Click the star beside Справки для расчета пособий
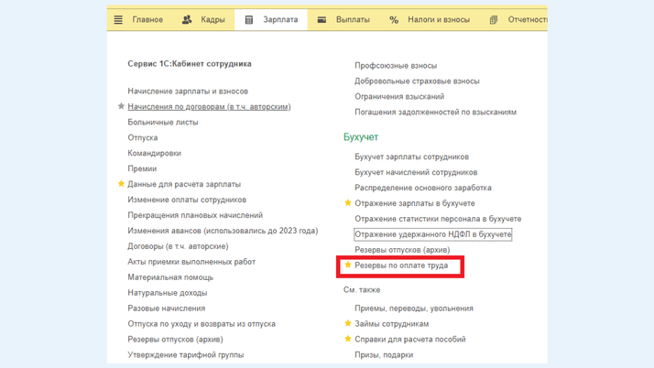Viewport: 654px width, 368px height. [348, 339]
